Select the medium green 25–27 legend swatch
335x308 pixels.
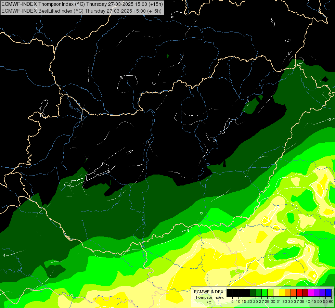click(x=259, y=293)
